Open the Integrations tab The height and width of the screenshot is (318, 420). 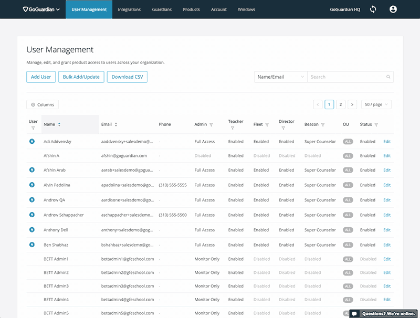pyautogui.click(x=129, y=9)
